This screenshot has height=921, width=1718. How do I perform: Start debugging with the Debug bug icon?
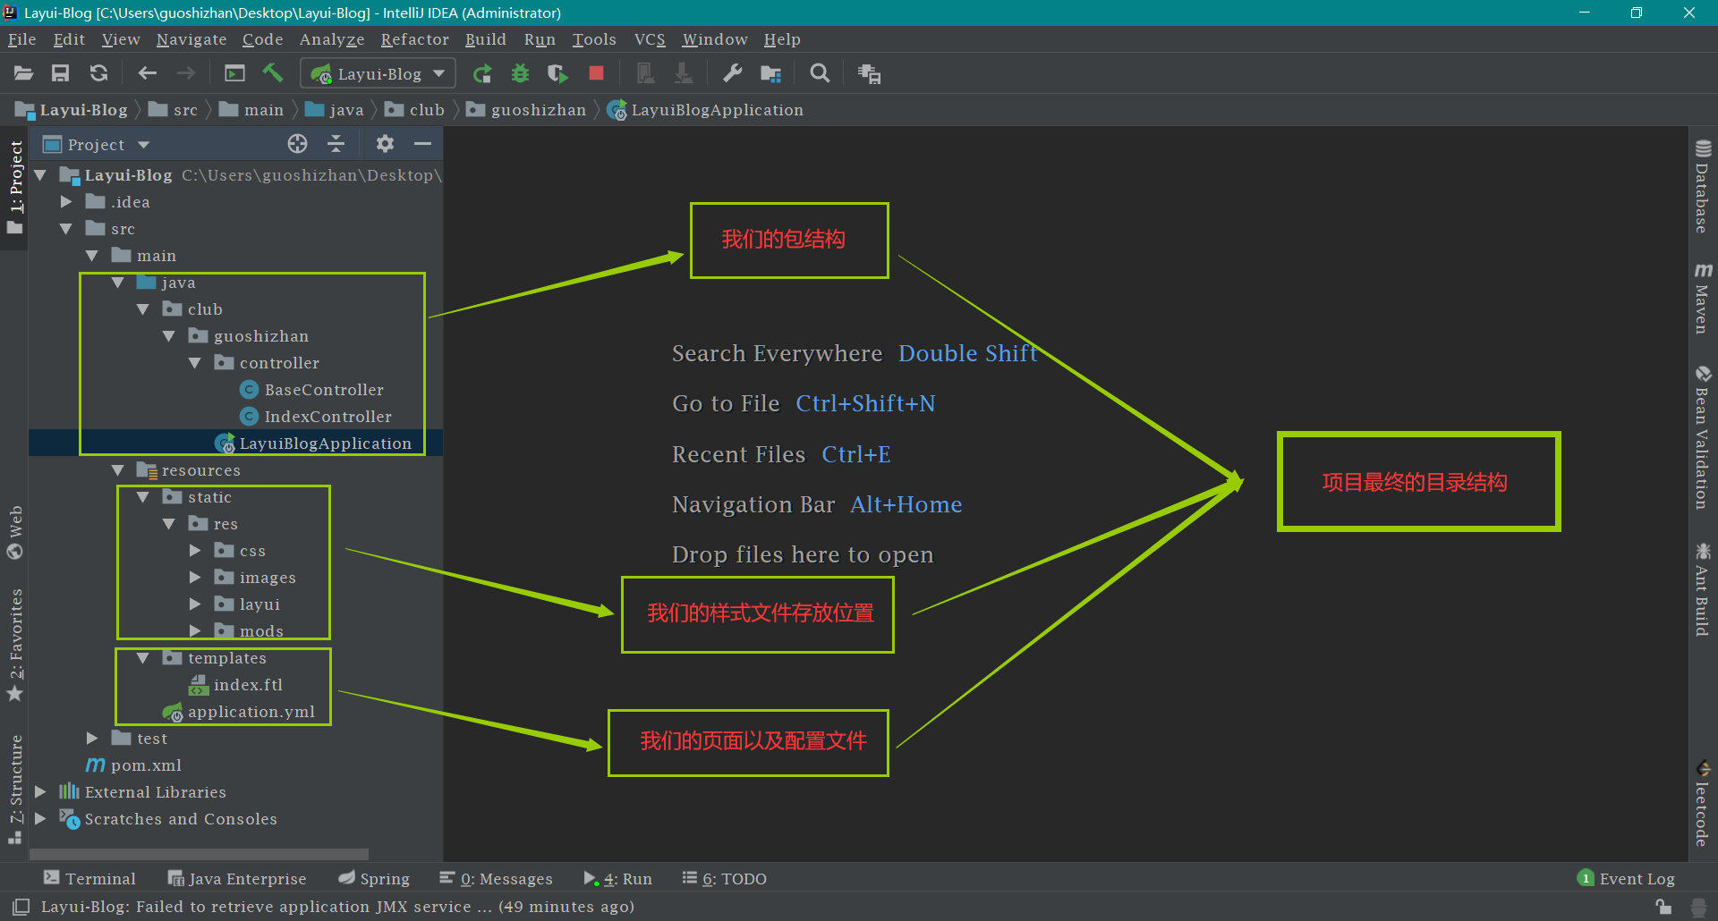click(x=520, y=73)
